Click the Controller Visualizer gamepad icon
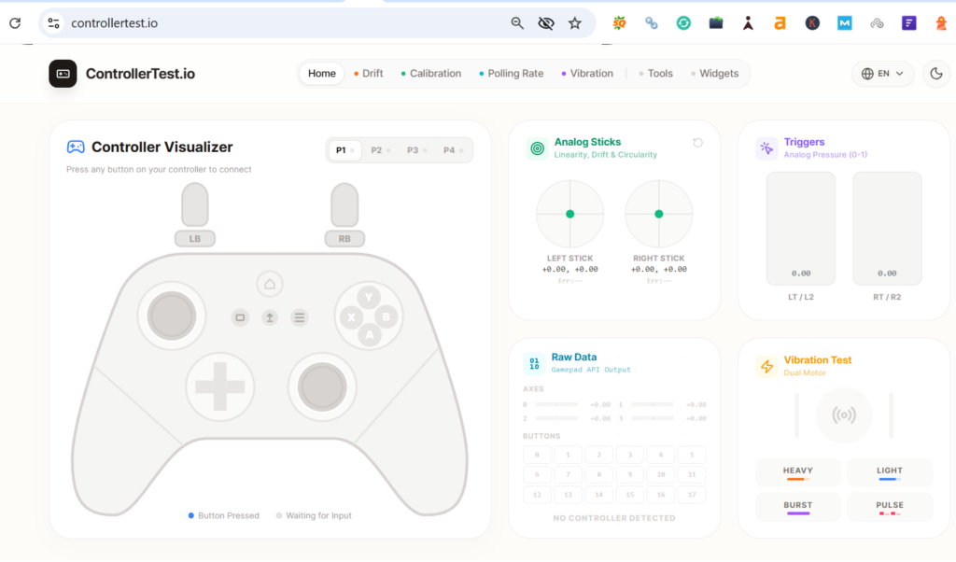 [76, 147]
